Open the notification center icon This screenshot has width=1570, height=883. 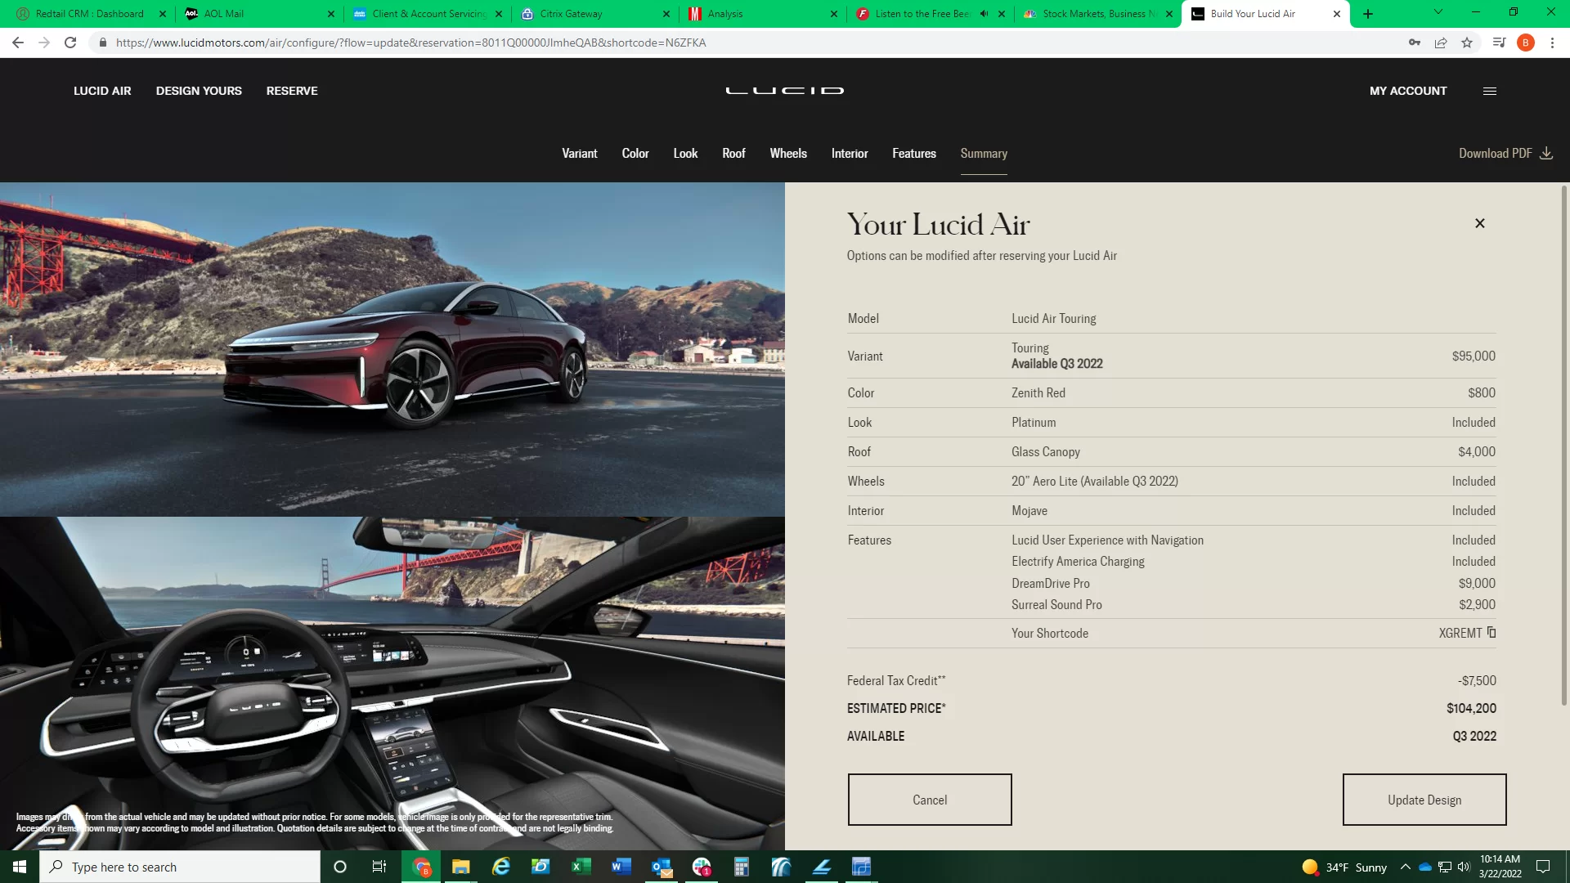pyautogui.click(x=1543, y=867)
